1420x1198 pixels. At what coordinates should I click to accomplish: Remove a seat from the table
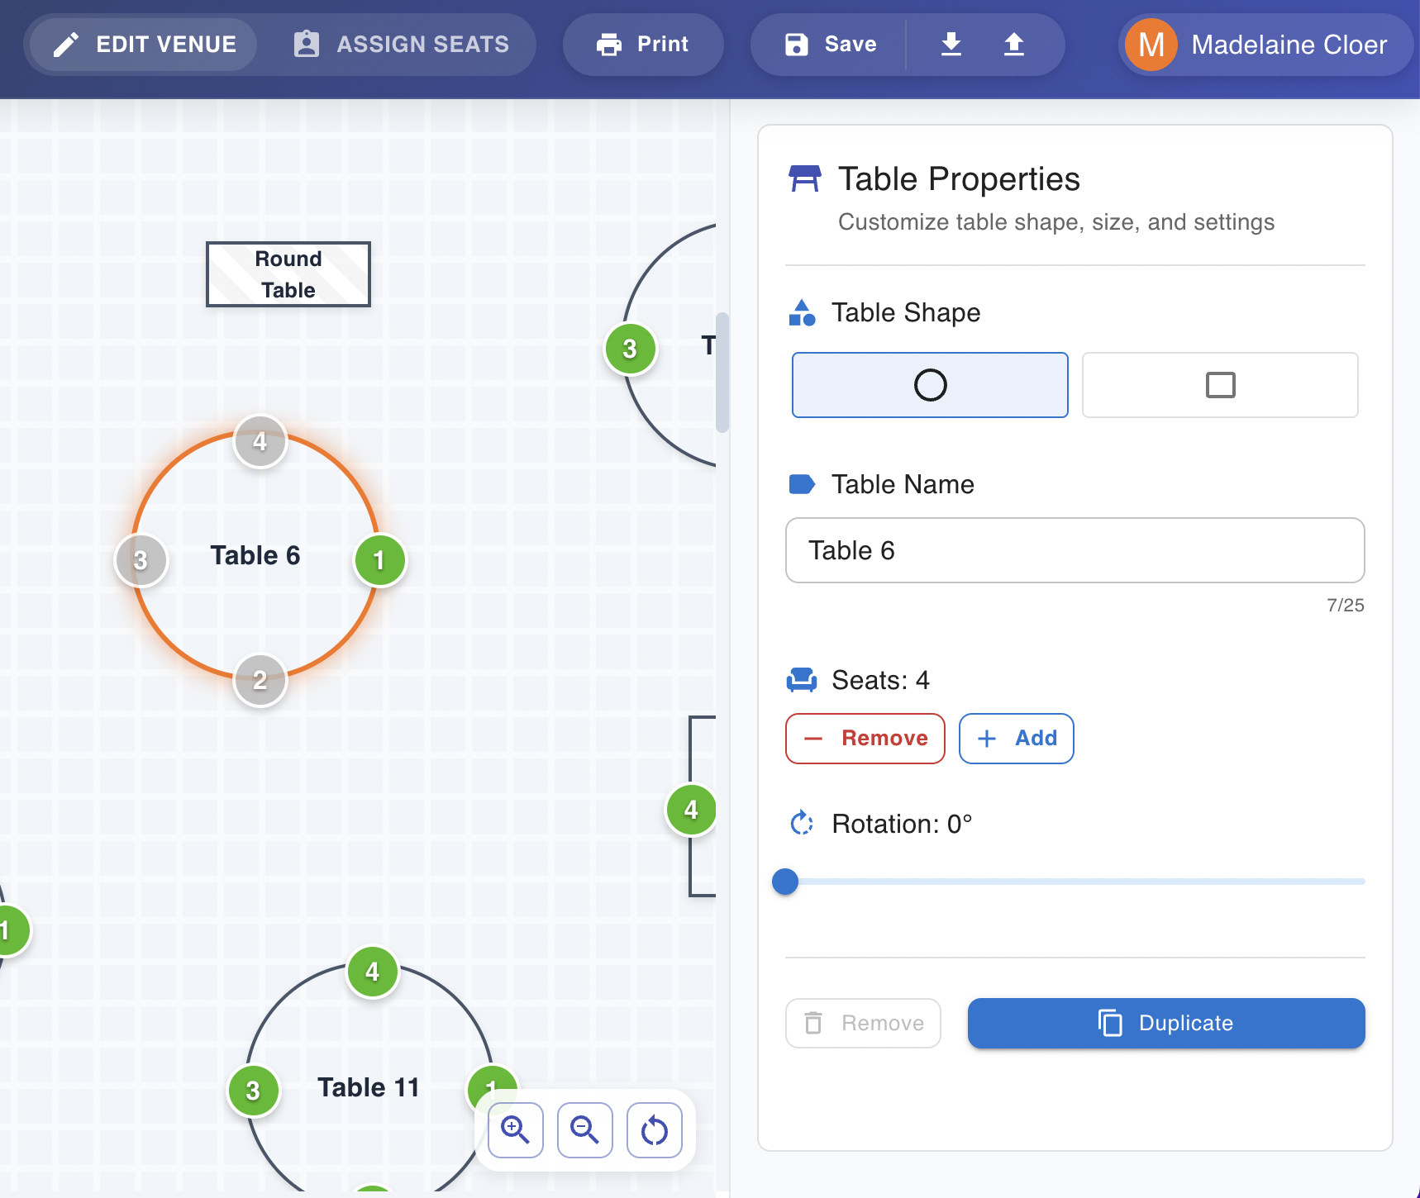tap(865, 739)
